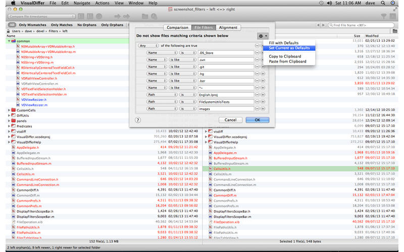Toggle the Only Orphans display filter
The height and width of the screenshot is (252, 404).
tap(112, 25)
